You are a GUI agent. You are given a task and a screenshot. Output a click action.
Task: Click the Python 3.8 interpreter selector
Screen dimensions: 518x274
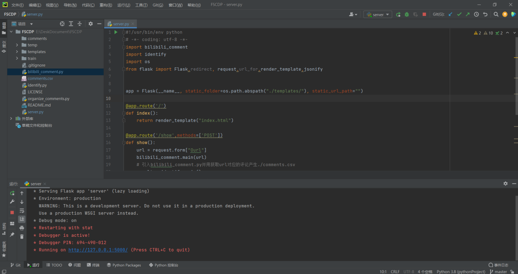[x=461, y=272]
